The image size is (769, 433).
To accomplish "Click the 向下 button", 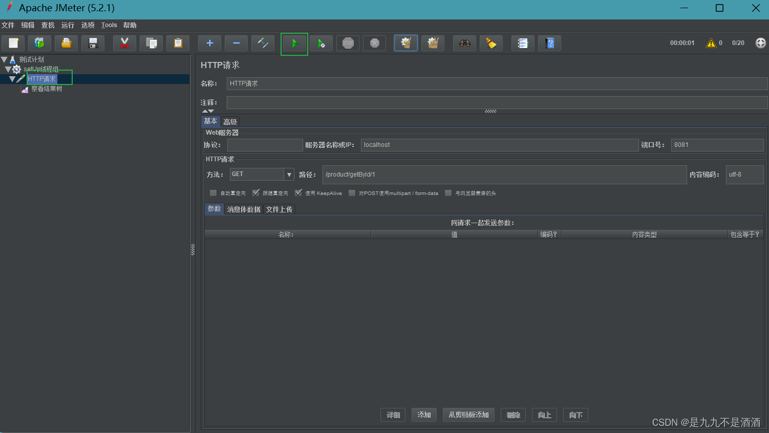I will (575, 415).
